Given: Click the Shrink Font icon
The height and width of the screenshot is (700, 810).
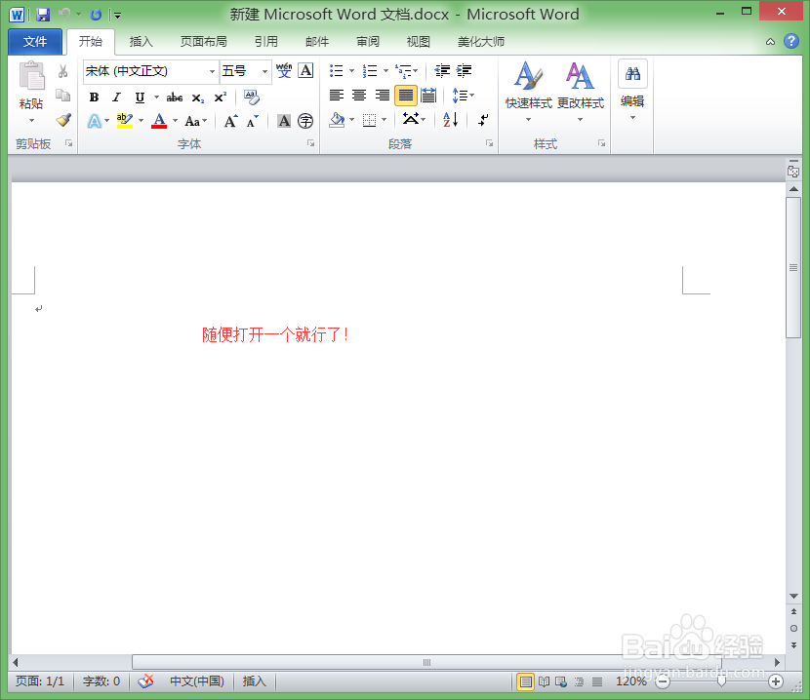Looking at the screenshot, I should click(x=252, y=121).
